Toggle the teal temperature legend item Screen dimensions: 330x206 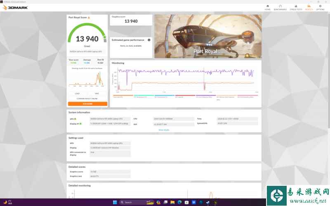tap(144, 96)
